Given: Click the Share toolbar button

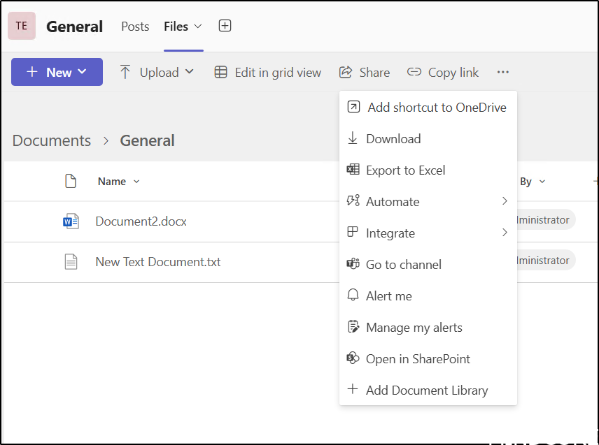Looking at the screenshot, I should pos(365,73).
